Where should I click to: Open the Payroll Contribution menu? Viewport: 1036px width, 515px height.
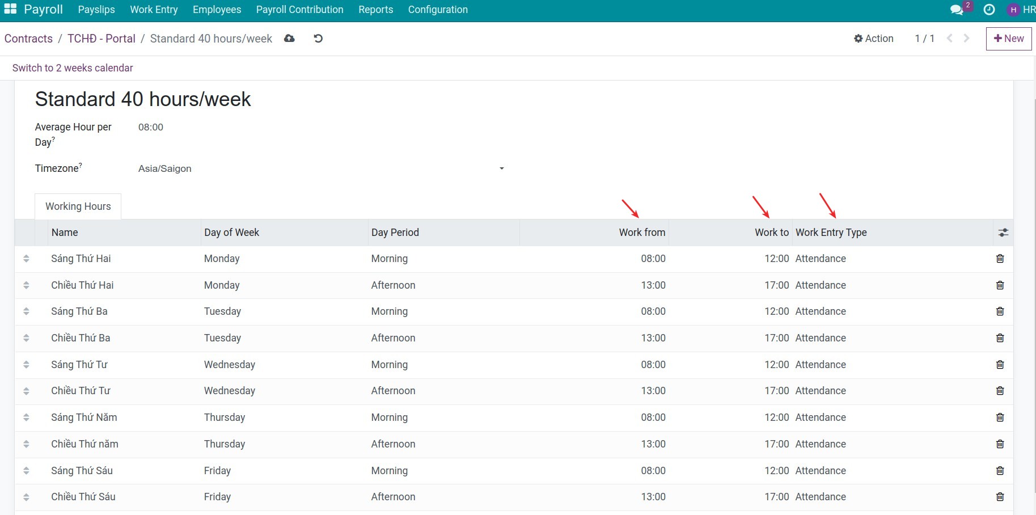point(299,10)
